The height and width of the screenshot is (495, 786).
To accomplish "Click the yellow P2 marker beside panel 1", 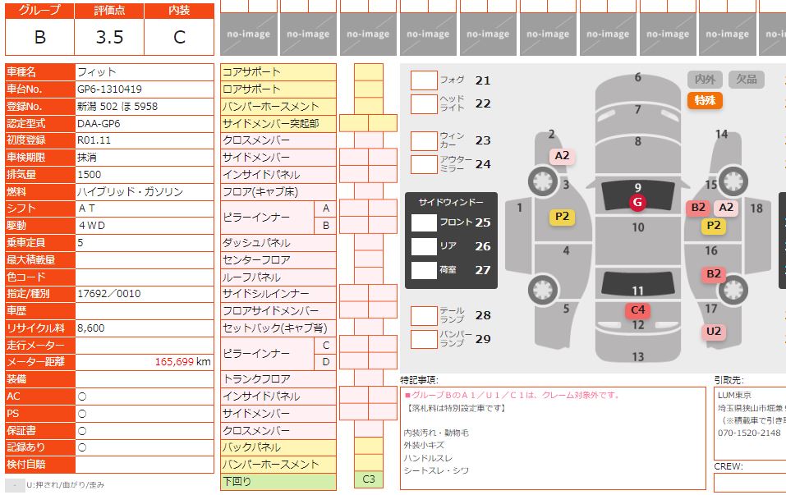I will click(x=562, y=217).
